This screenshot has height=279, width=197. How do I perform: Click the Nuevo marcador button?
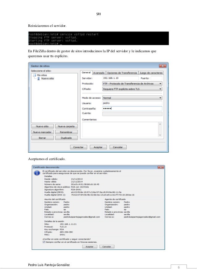click(42, 132)
